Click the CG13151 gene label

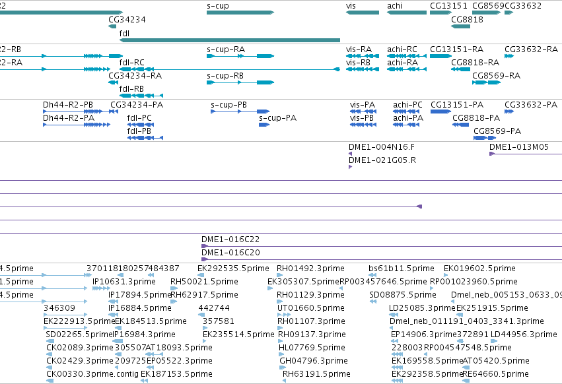448,6
